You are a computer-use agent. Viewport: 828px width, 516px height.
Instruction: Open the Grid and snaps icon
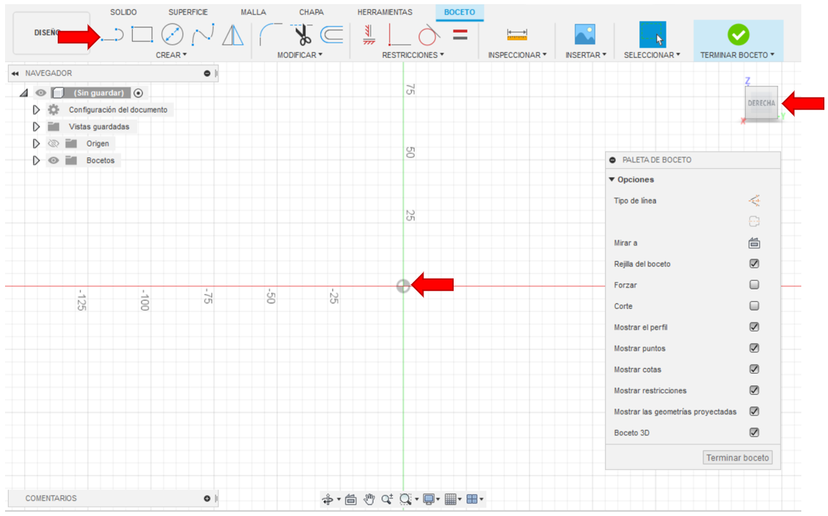tap(451, 499)
